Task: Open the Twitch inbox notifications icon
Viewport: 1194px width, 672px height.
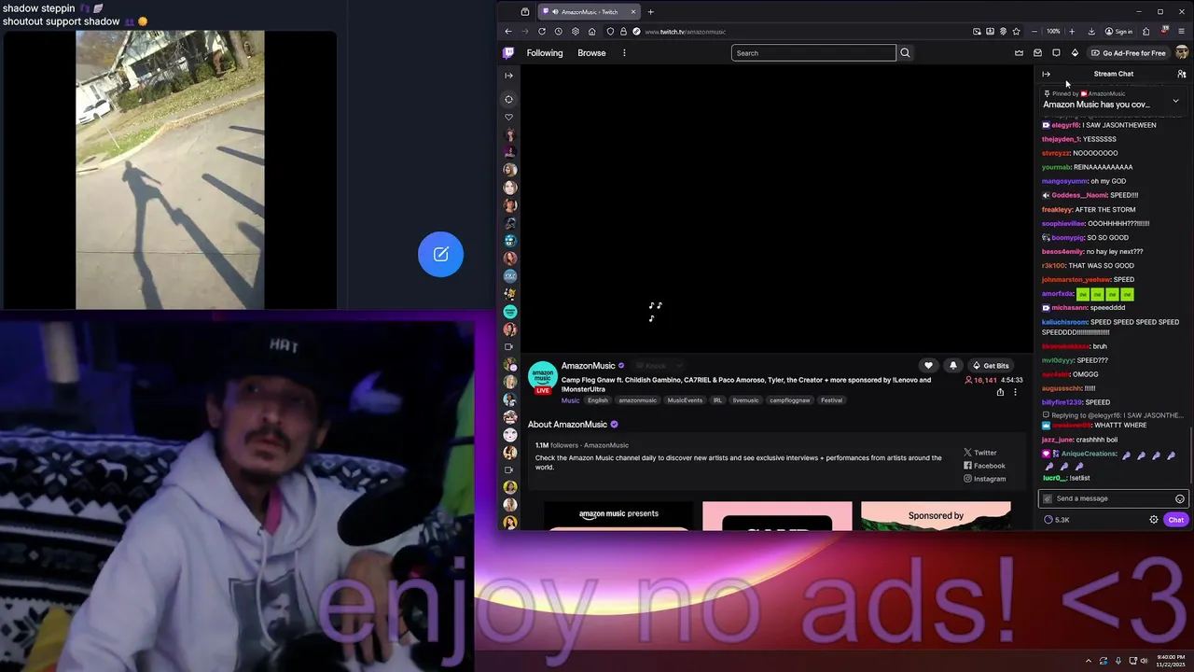Action: click(x=1037, y=53)
